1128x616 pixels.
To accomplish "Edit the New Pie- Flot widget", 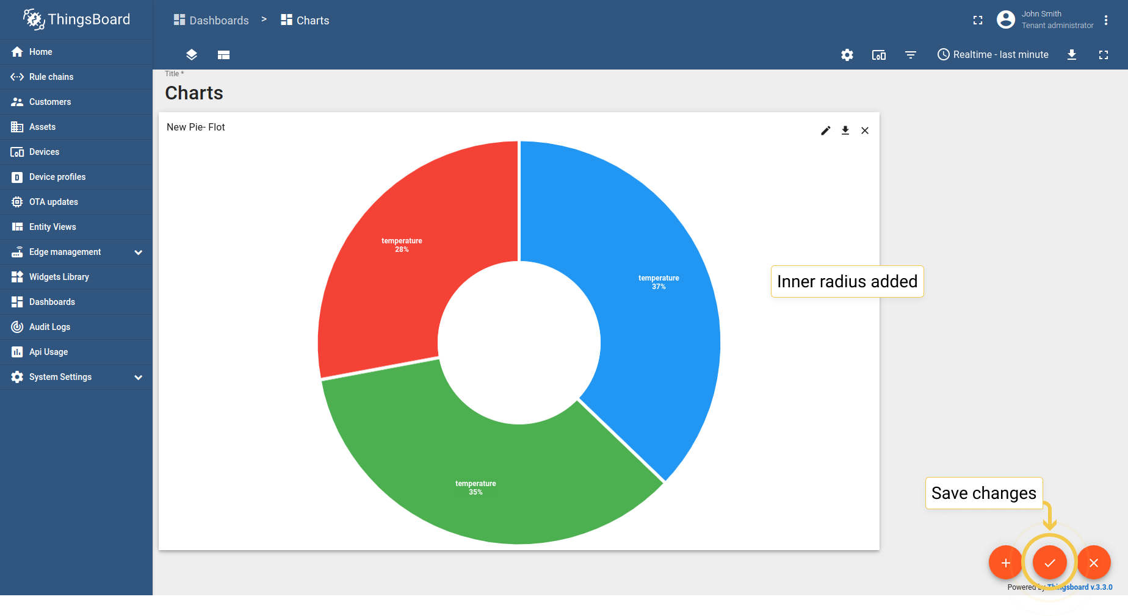I will coord(825,131).
